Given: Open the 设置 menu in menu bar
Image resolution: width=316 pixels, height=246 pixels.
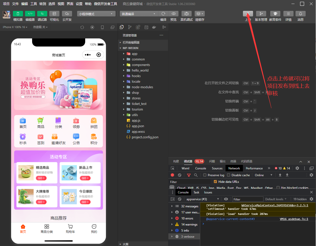Looking at the screenshot, I should coord(79,4).
